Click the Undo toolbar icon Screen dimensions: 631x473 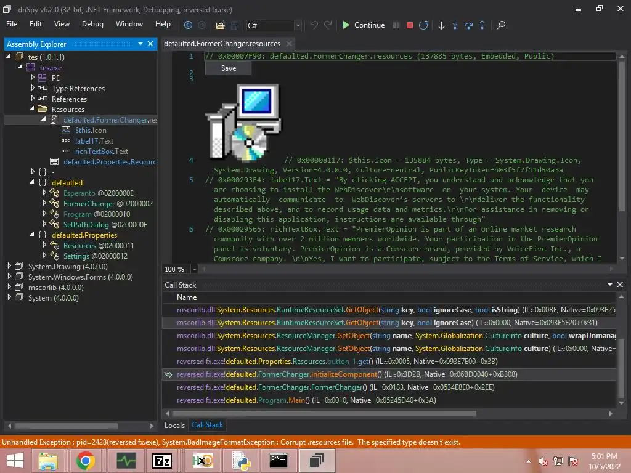tap(314, 25)
